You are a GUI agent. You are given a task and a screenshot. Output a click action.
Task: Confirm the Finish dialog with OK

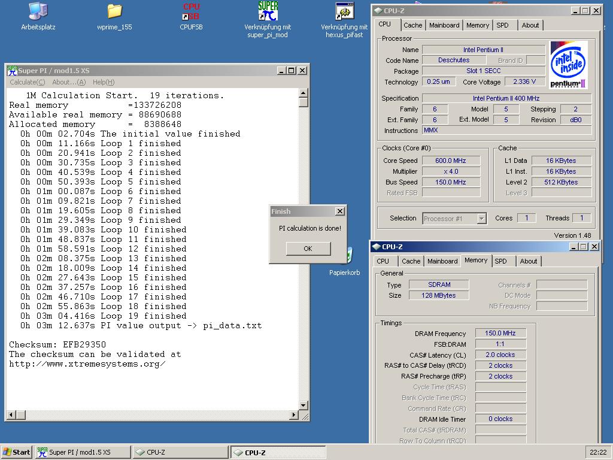tap(308, 249)
